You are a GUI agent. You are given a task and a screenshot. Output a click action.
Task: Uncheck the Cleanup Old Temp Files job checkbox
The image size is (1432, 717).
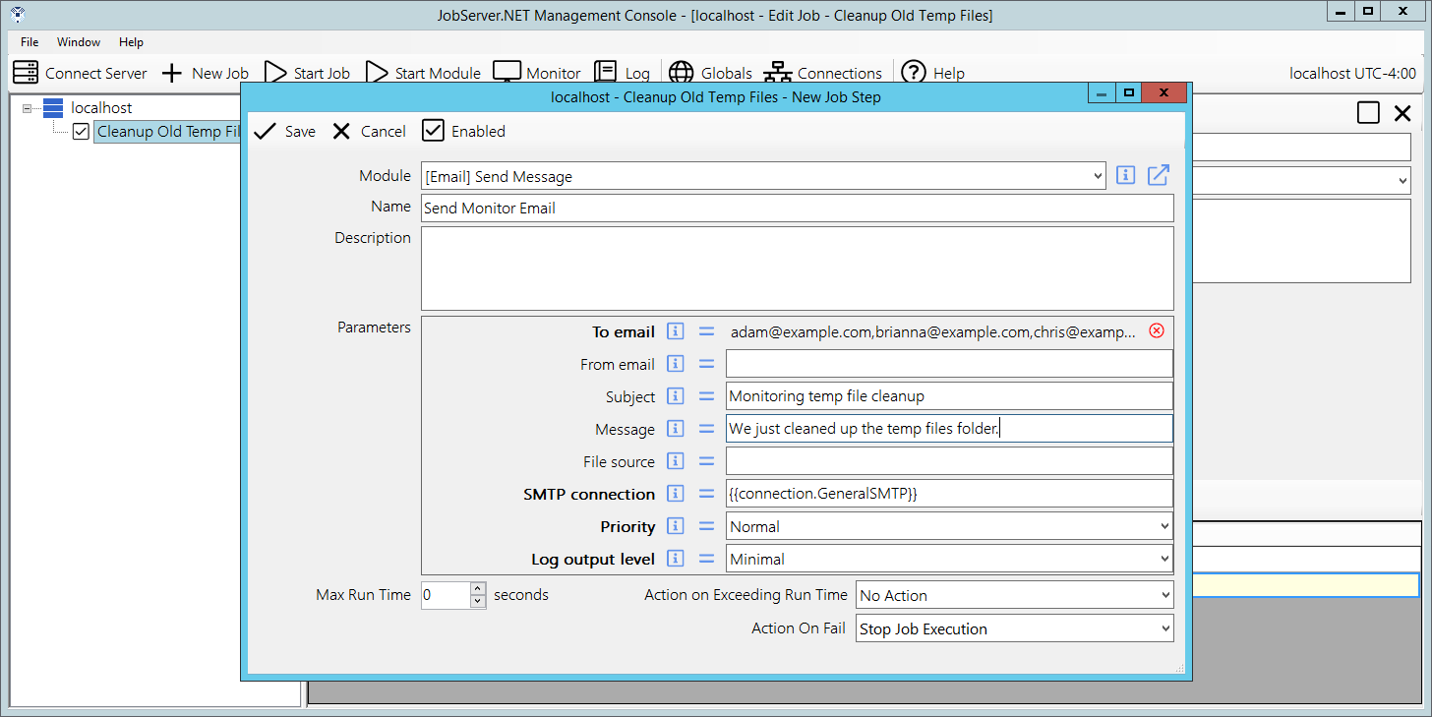tap(81, 131)
